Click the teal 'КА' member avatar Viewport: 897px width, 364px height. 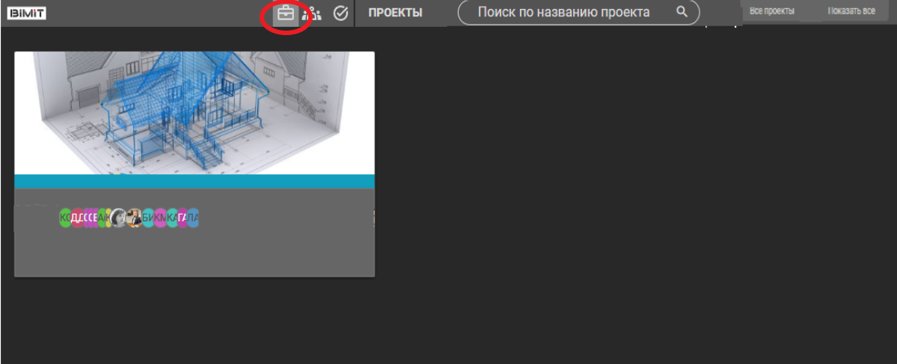[171, 218]
